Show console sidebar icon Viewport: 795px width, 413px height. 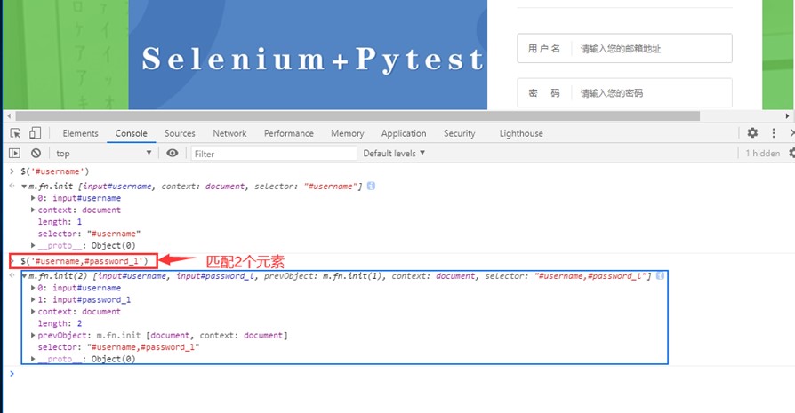[15, 153]
